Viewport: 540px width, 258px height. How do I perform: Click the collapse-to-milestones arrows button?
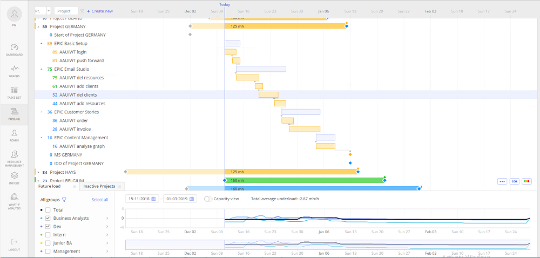click(x=514, y=181)
